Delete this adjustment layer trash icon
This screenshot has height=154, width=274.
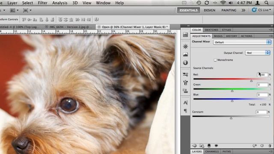(270, 145)
